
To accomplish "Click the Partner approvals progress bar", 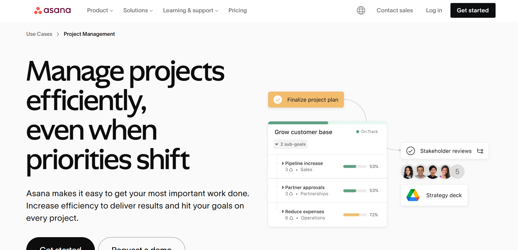I will [355, 191].
